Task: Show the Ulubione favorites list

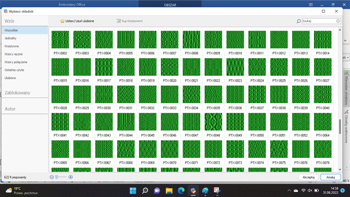Action: pos(10,78)
